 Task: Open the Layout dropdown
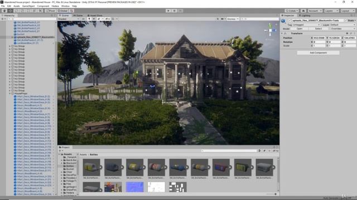tap(348, 11)
